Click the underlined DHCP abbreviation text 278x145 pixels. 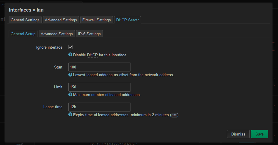(92, 55)
